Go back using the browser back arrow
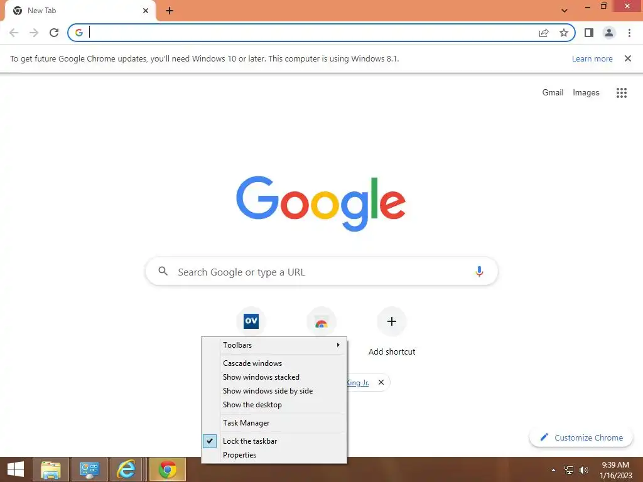 click(14, 33)
